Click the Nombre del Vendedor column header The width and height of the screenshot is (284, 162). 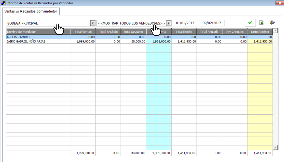(x=38, y=32)
